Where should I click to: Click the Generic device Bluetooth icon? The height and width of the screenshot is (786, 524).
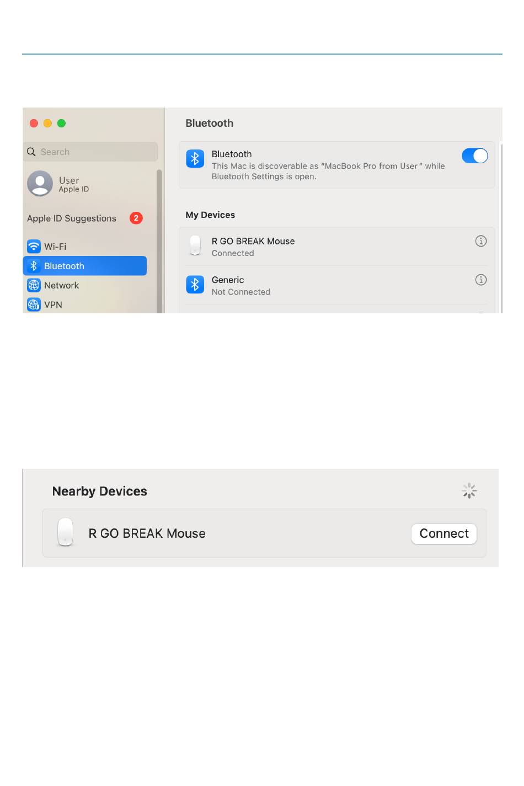(195, 285)
